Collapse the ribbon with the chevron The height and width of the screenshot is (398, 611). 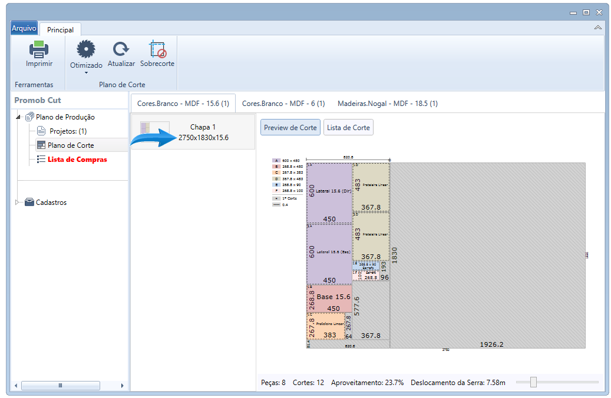coord(598,28)
